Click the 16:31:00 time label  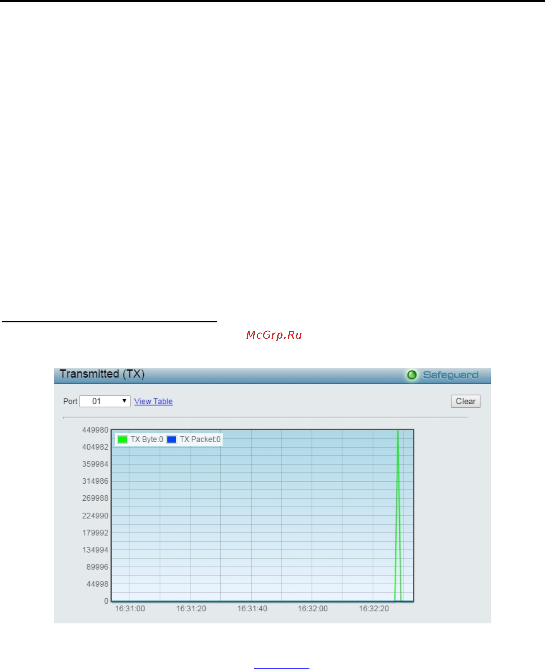point(130,609)
